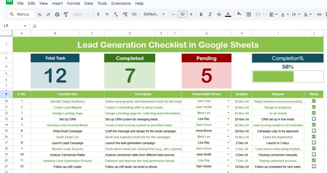Click the Undo arrow in toolbar
327x173 pixels.
40,15
